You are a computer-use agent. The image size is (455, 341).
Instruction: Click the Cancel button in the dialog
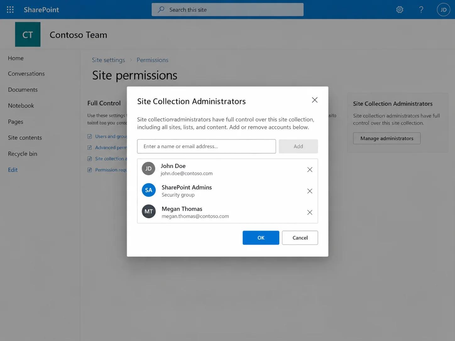click(x=300, y=238)
